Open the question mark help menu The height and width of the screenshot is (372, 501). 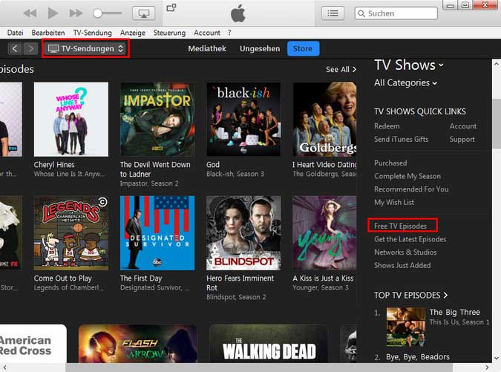229,33
